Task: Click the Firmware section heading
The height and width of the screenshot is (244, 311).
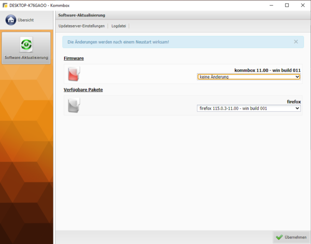Action: (x=73, y=58)
